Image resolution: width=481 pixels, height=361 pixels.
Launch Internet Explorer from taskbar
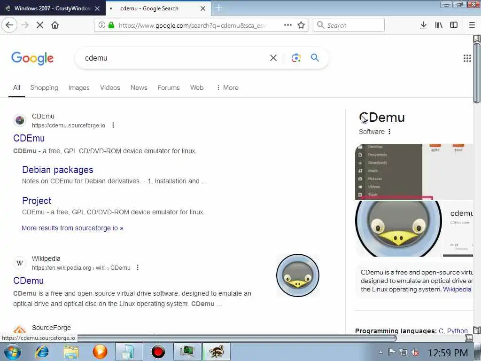[x=42, y=352]
